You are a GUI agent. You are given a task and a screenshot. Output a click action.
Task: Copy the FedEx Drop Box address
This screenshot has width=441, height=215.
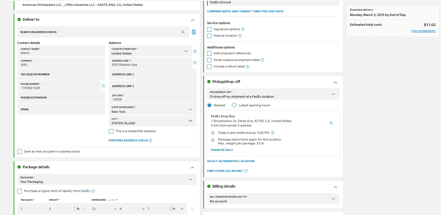(331, 123)
